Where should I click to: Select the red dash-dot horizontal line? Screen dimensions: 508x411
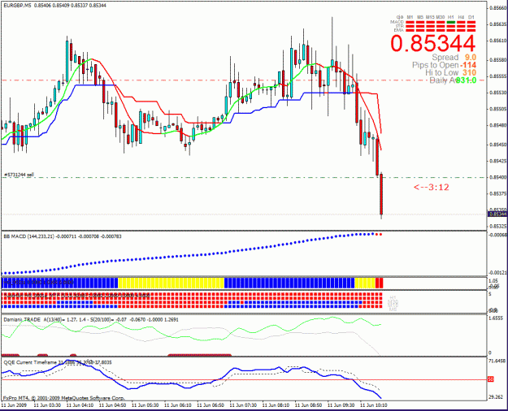click(243, 80)
